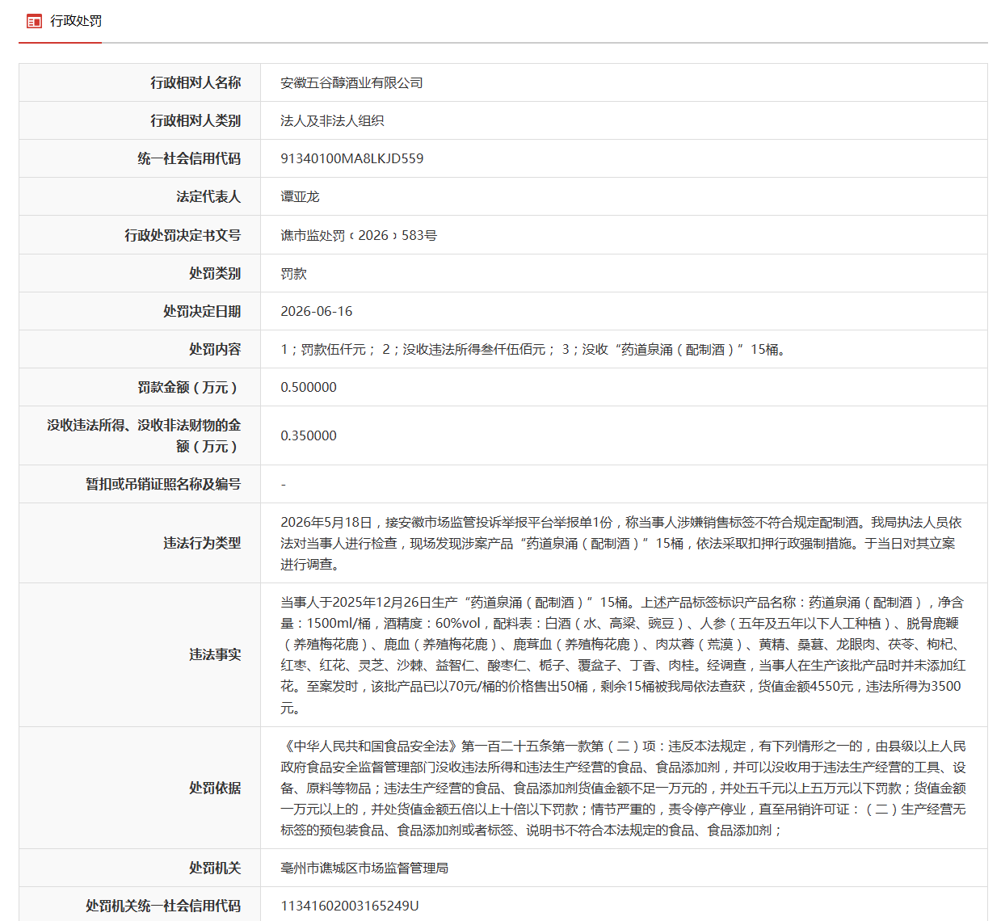The width and height of the screenshot is (1001, 921).
Task: Click legal representative name 谭亚龙
Action: click(300, 197)
